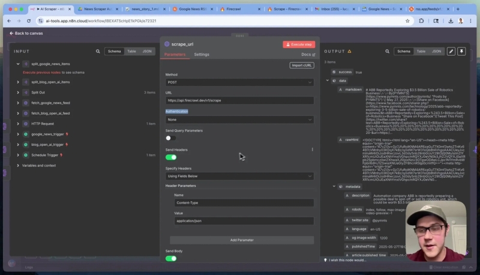This screenshot has height=275, width=480.
Task: Click the Execute step button
Action: pyautogui.click(x=299, y=44)
